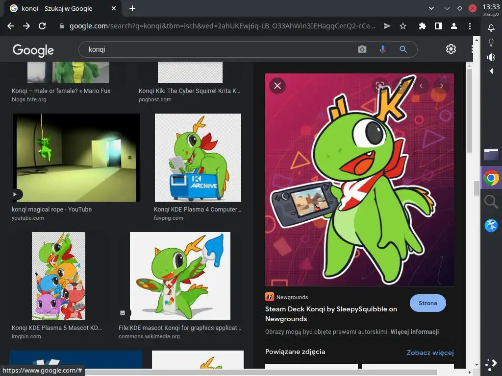Reload the Google search page
This screenshot has width=502, height=376.
(x=42, y=26)
